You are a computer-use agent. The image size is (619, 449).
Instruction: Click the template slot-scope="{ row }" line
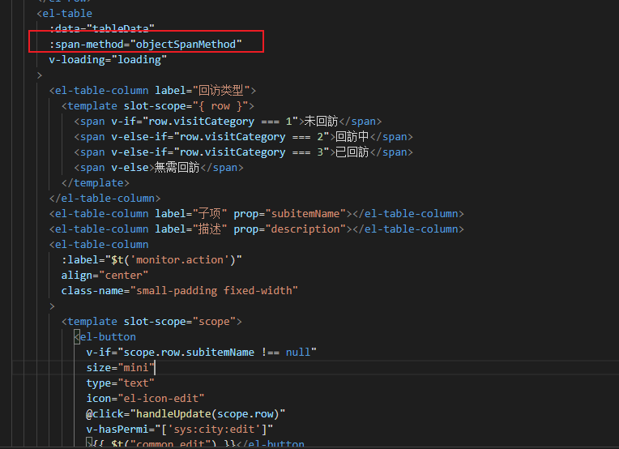(157, 106)
